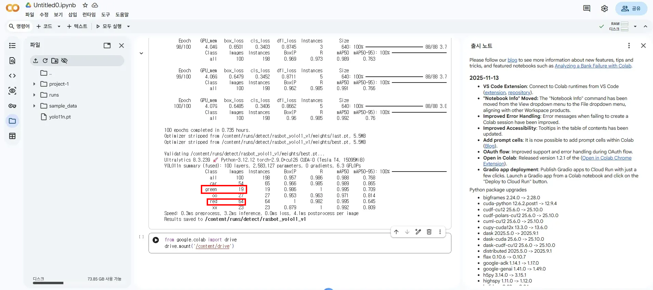Refresh the file browser listing
The image size is (653, 290).
click(45, 61)
